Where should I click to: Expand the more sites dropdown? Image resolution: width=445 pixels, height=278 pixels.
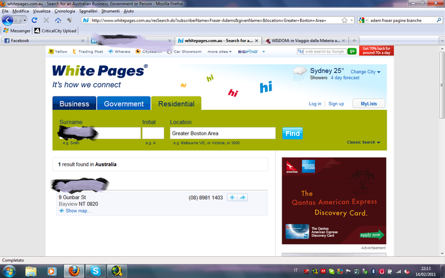(x=219, y=51)
